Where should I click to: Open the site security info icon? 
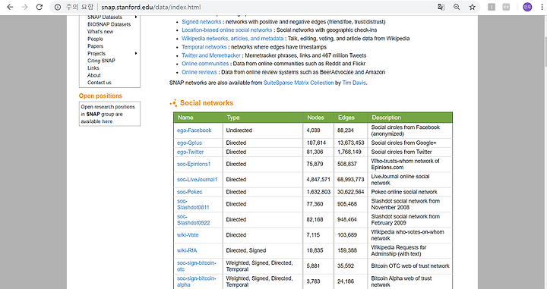58,7
